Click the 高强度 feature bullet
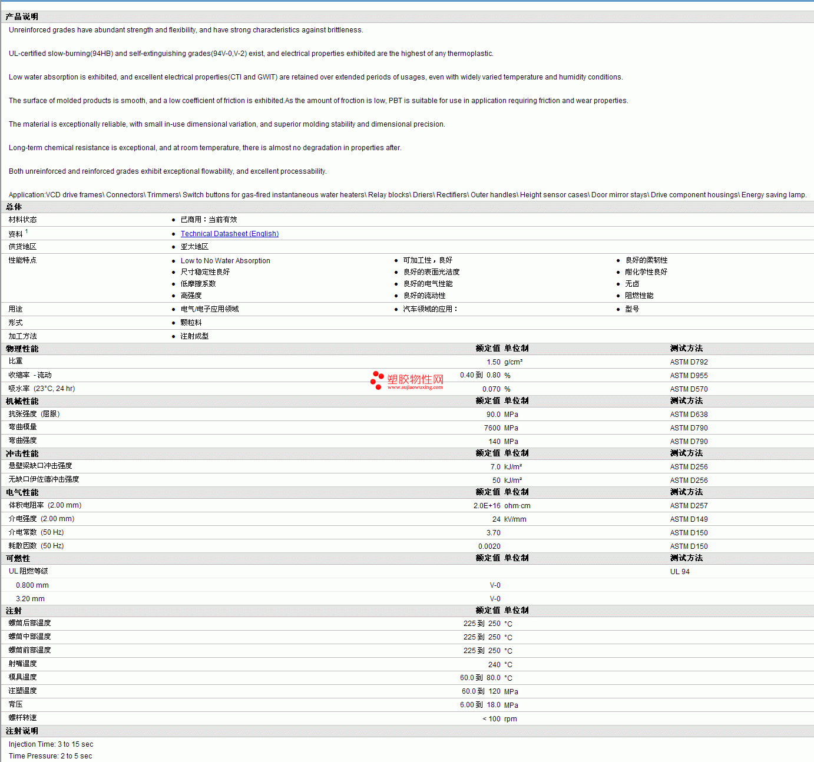The height and width of the screenshot is (762, 814). tap(191, 296)
